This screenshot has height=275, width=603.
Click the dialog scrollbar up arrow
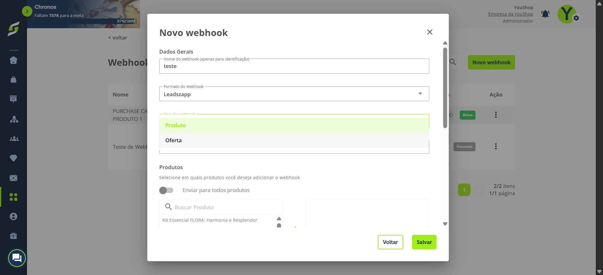[445, 43]
